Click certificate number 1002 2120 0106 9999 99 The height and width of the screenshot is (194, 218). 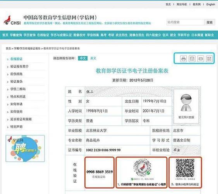103,150
